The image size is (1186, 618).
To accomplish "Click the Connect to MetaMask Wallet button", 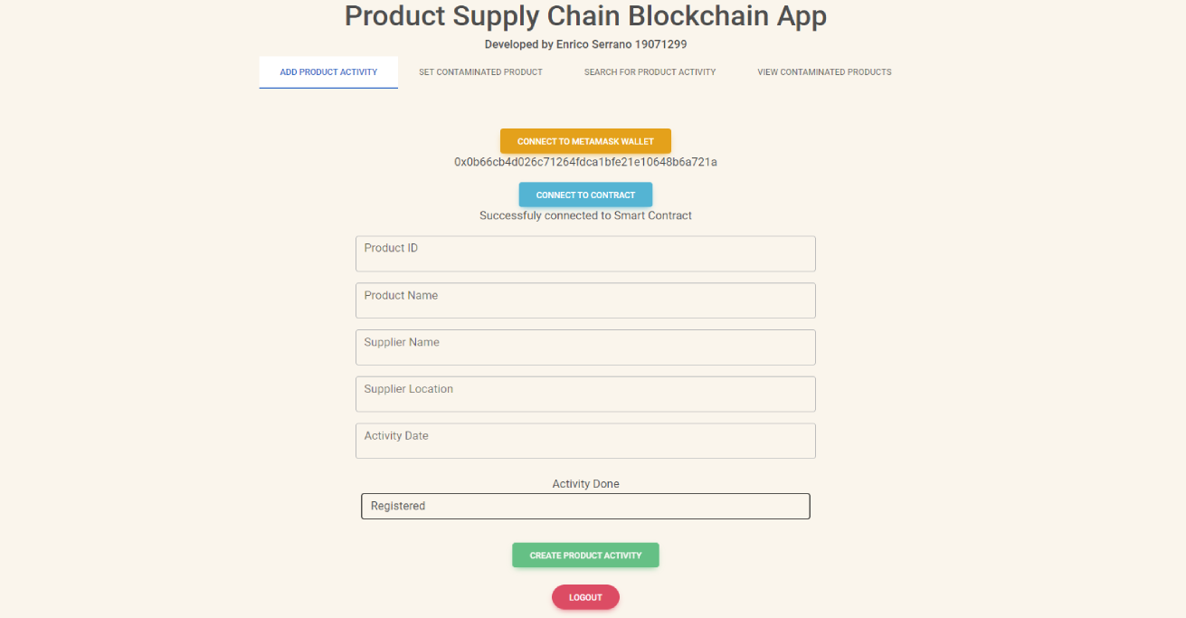I will [x=585, y=141].
